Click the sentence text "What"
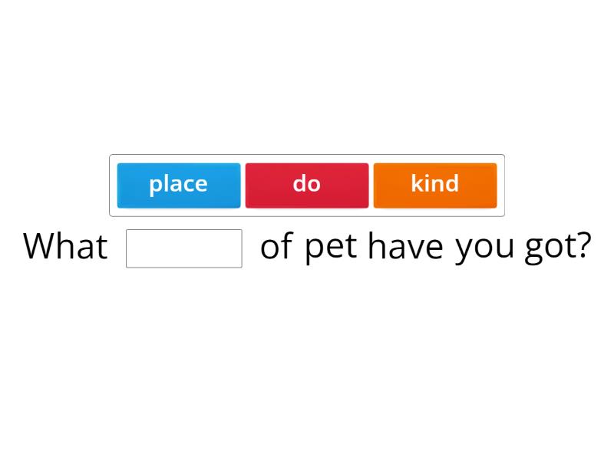 click(x=64, y=245)
